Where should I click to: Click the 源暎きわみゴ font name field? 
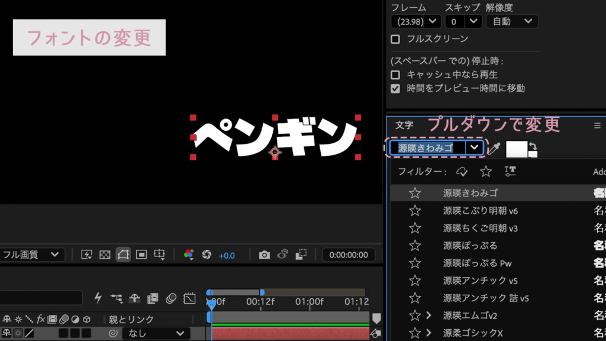click(x=428, y=147)
